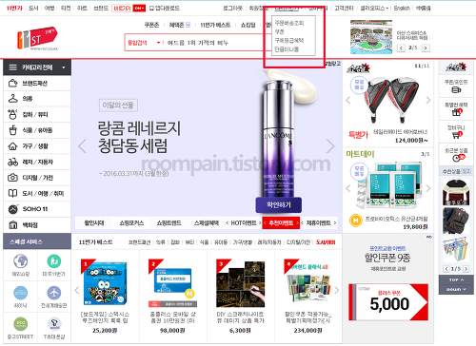The width and height of the screenshot is (476, 346).
Task: Open the green mart service icon
Action: [x=54, y=261]
